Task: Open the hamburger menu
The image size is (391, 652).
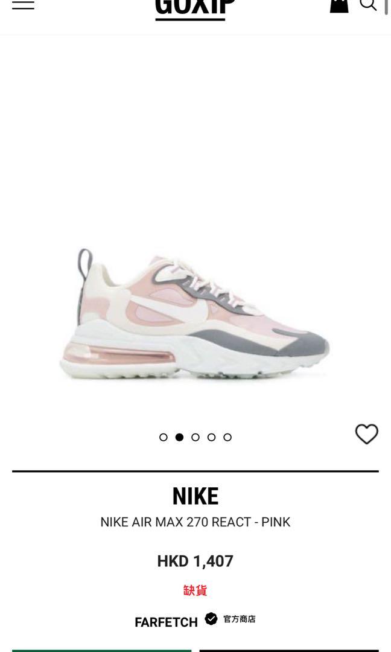Action: [x=24, y=5]
